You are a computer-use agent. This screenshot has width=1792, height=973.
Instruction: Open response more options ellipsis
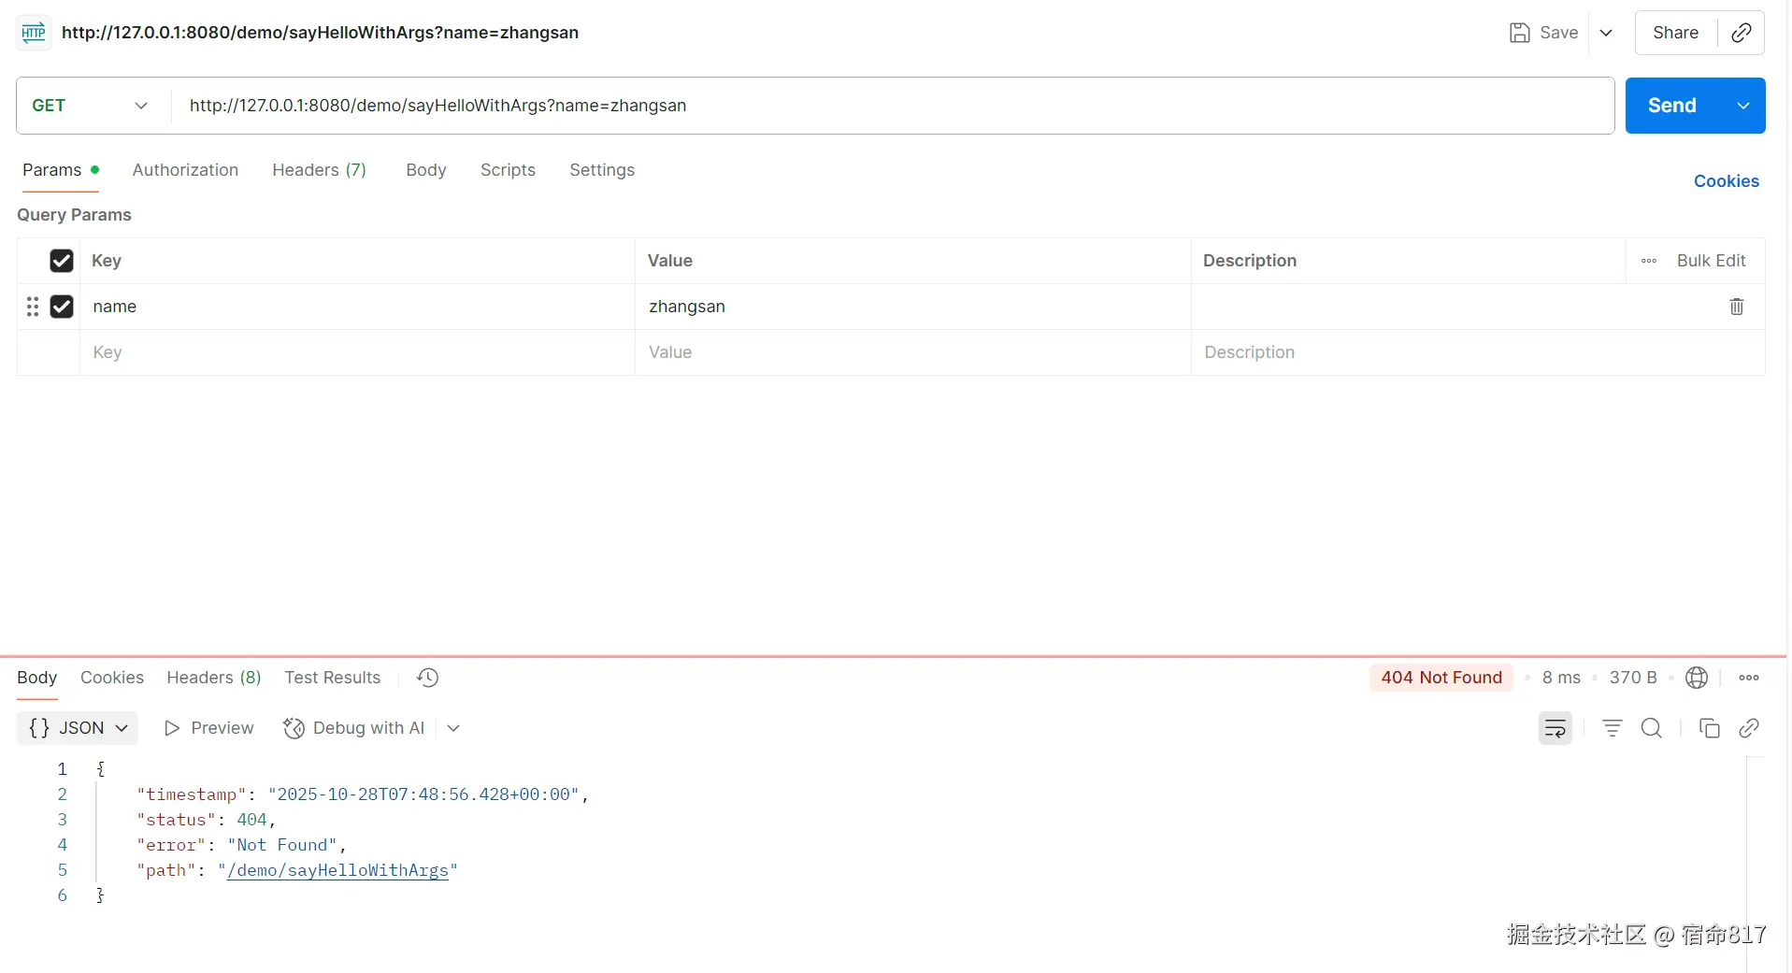[1748, 678]
